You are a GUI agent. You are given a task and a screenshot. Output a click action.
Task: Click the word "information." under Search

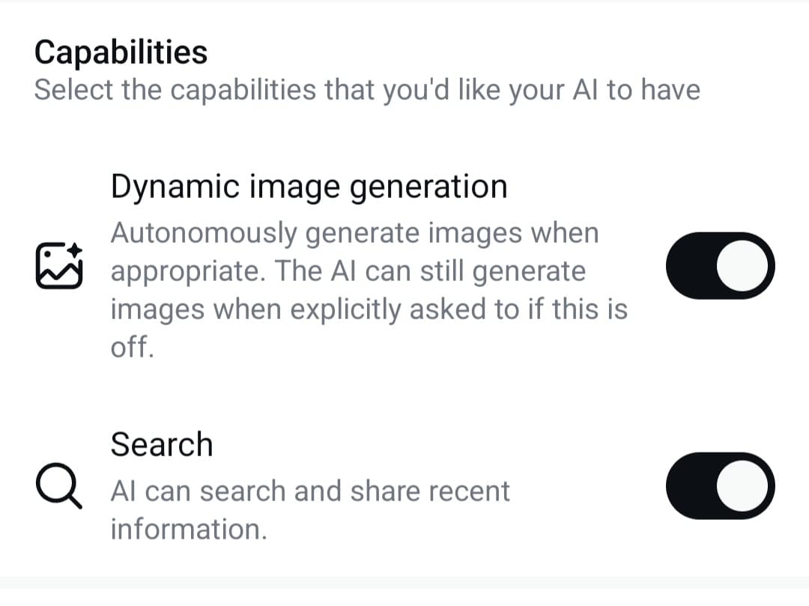(189, 529)
